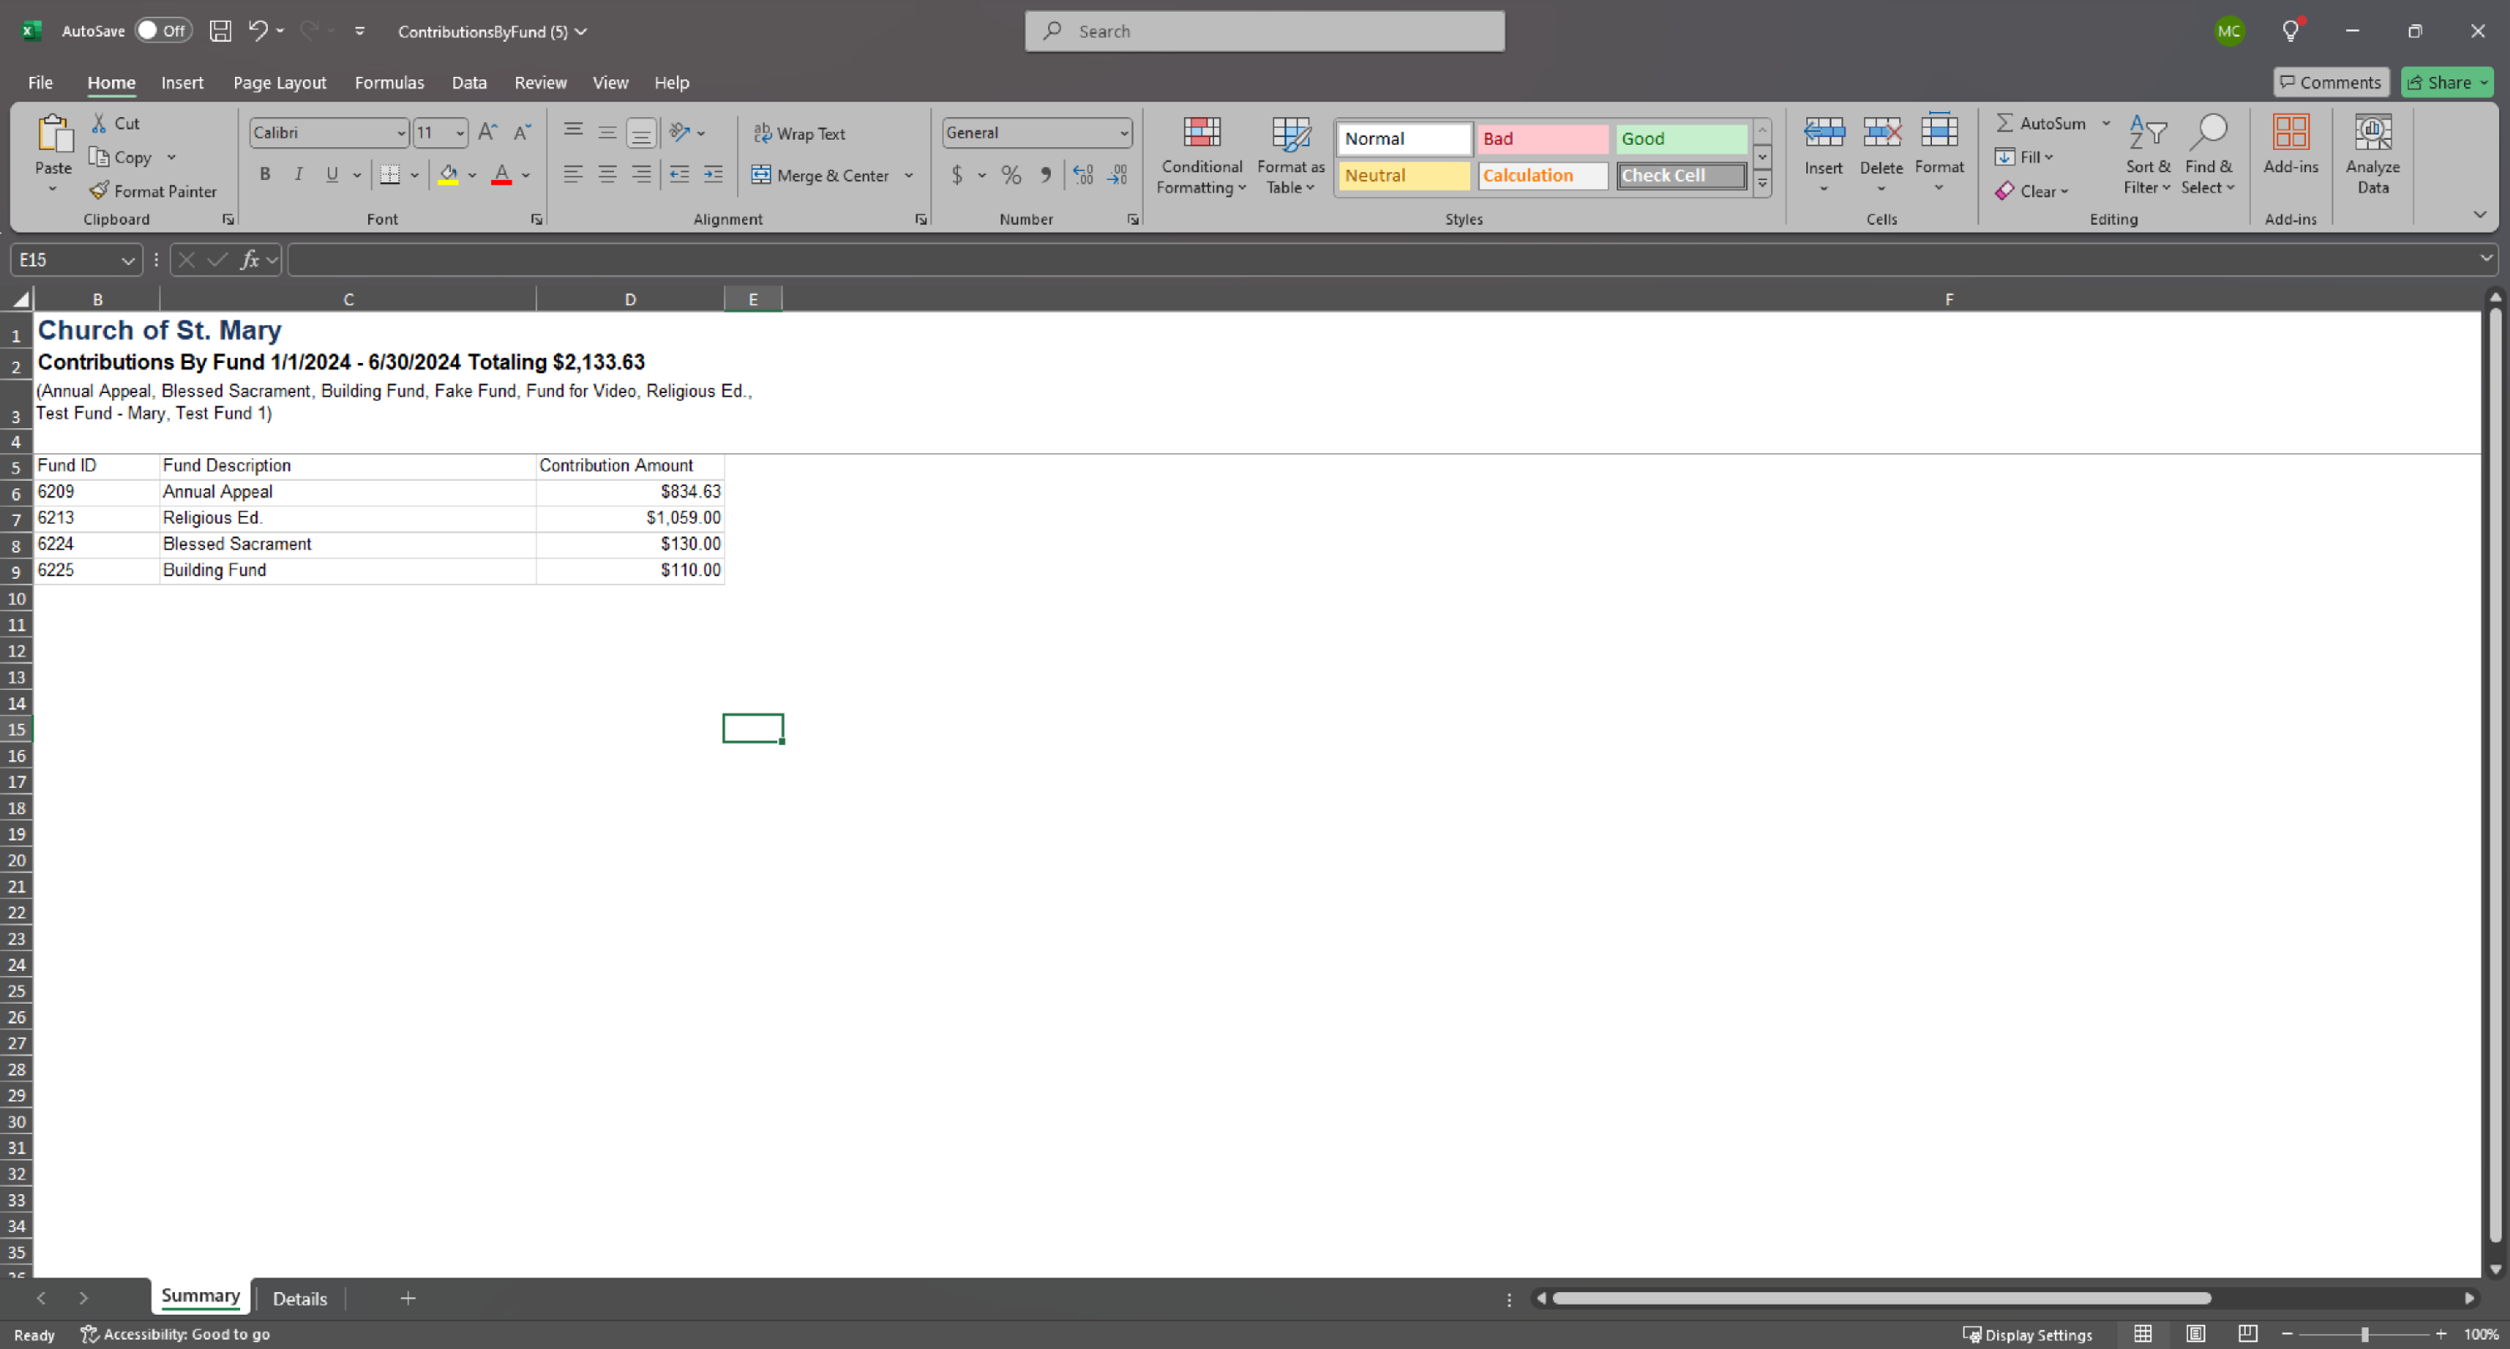Click the Comments button
This screenshot has height=1349, width=2510.
(x=2331, y=83)
